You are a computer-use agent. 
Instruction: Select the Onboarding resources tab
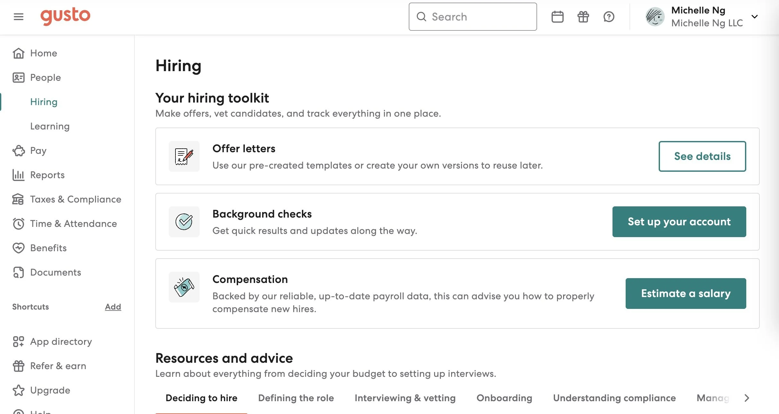pos(504,398)
